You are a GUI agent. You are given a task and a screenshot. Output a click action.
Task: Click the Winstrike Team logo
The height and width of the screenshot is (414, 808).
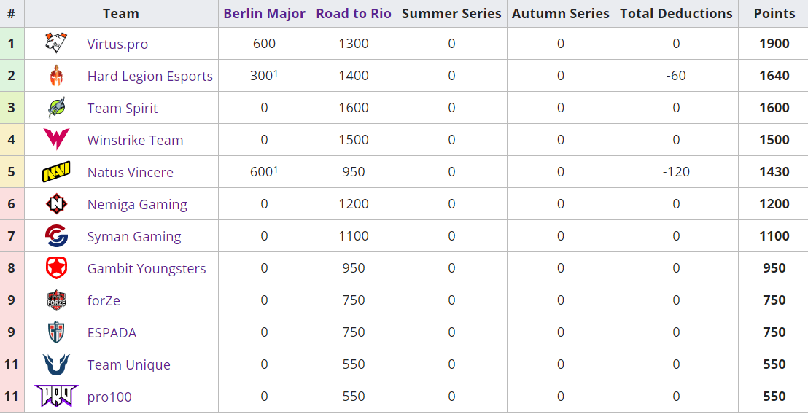[56, 140]
